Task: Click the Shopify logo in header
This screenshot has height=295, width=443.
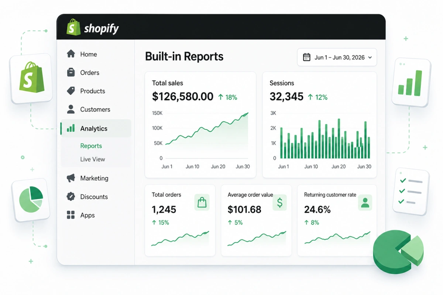Action: pyautogui.click(x=93, y=28)
